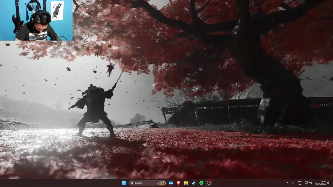
Task: Click the microphone tray icon
Action: 293,183
